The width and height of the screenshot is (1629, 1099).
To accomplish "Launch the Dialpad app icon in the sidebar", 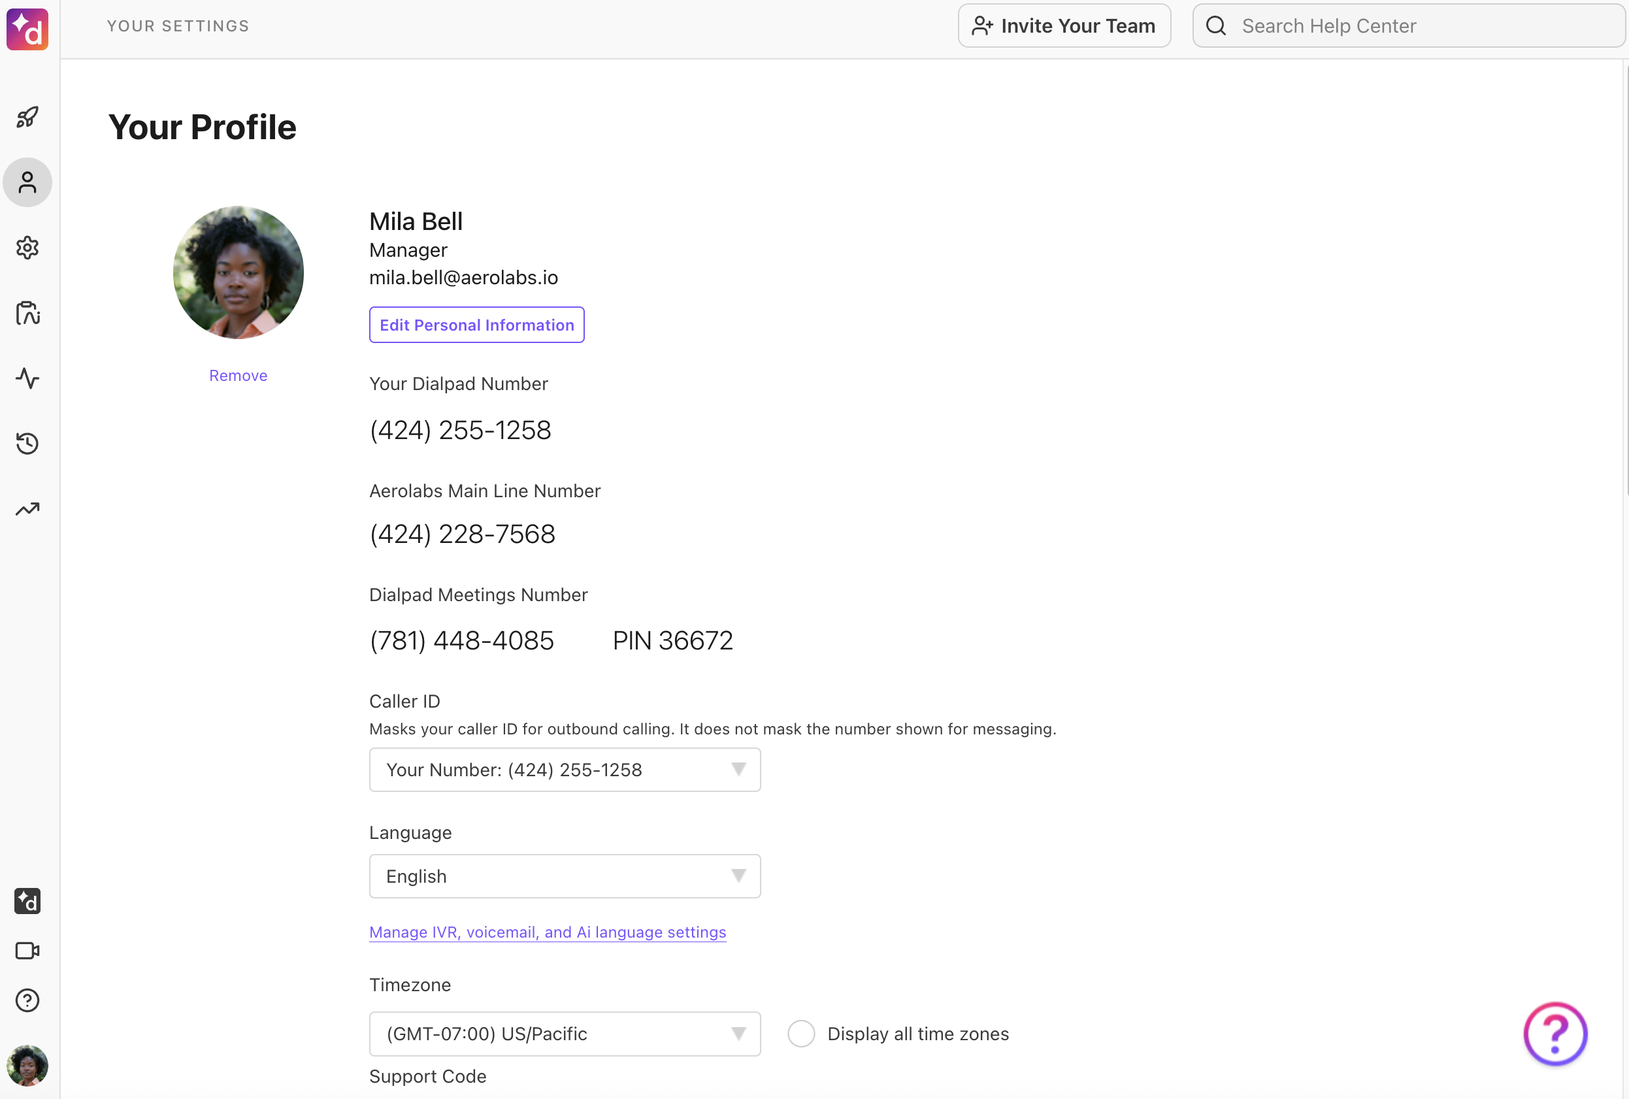I will pyautogui.click(x=27, y=900).
